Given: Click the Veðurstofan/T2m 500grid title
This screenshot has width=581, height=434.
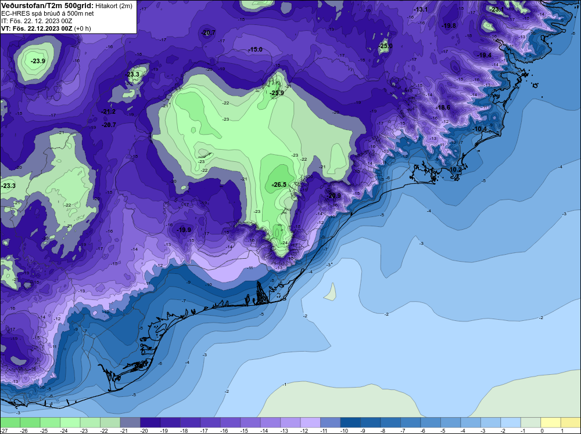Looking at the screenshot, I should point(47,6).
